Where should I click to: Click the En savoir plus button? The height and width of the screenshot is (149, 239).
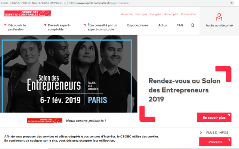pos(214,117)
